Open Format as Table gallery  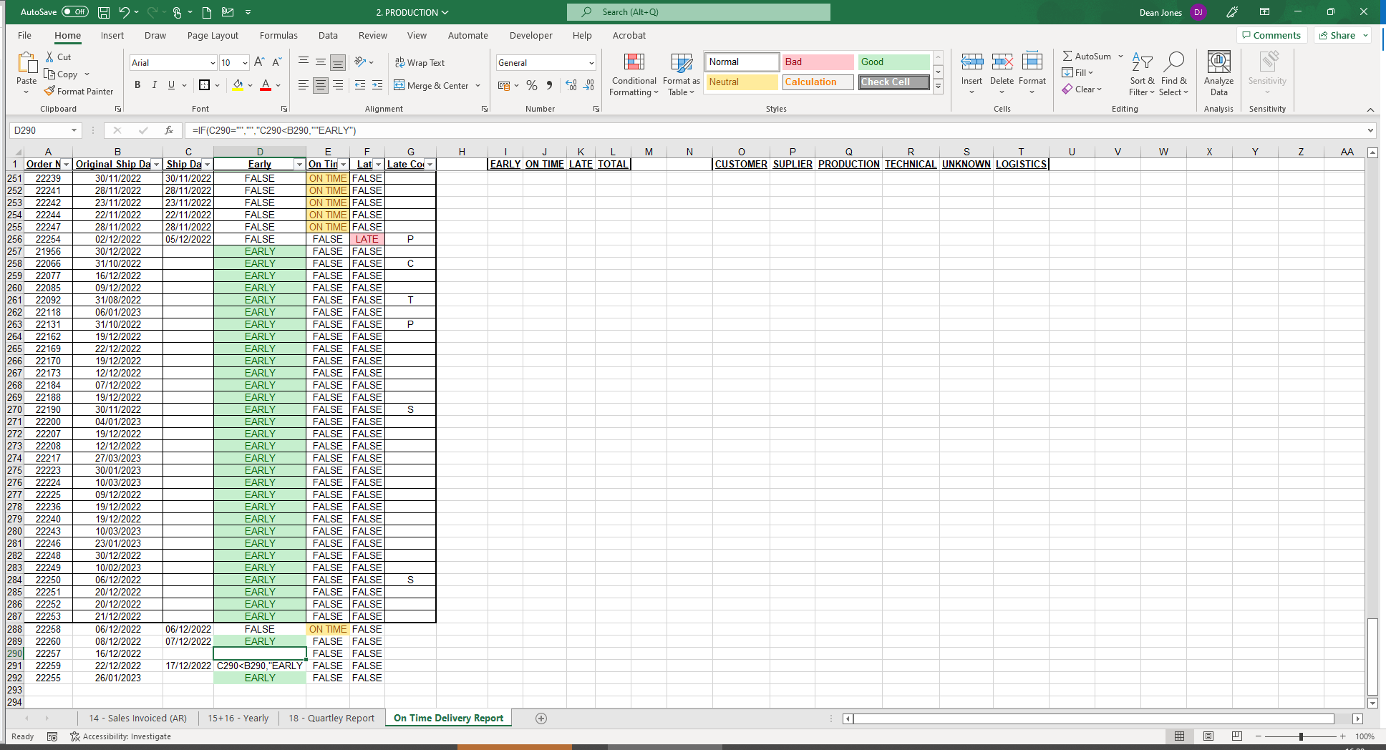[682, 74]
